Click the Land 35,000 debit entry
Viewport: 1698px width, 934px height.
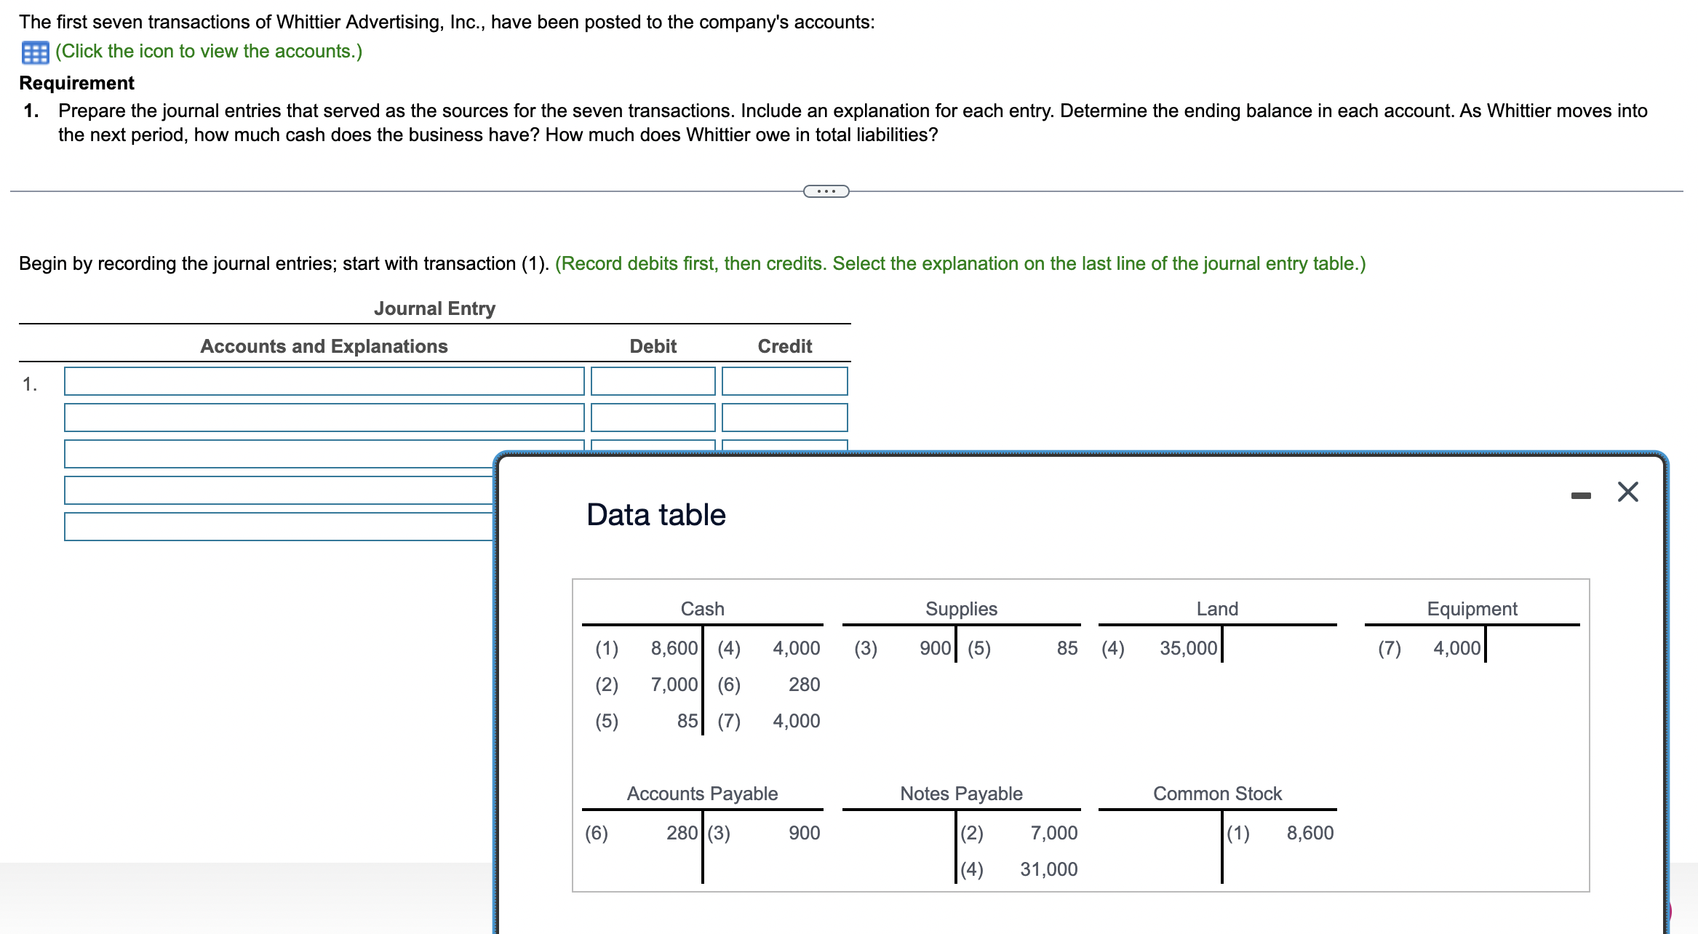tap(1187, 648)
